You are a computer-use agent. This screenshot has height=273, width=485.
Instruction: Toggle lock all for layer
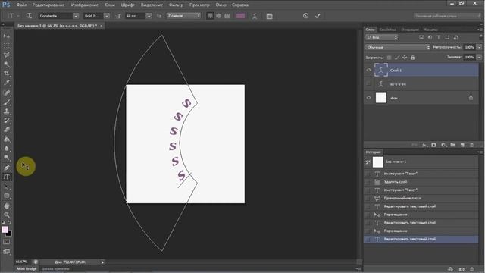[412, 58]
